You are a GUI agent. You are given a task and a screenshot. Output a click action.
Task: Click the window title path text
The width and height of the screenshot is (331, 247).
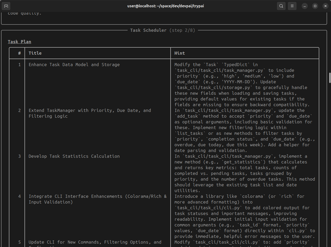165,6
